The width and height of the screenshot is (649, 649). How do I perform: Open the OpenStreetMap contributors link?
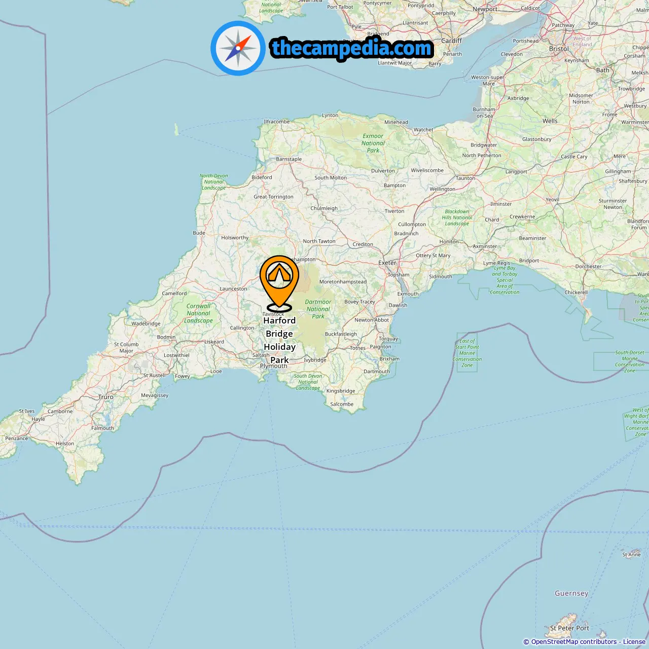click(x=574, y=642)
